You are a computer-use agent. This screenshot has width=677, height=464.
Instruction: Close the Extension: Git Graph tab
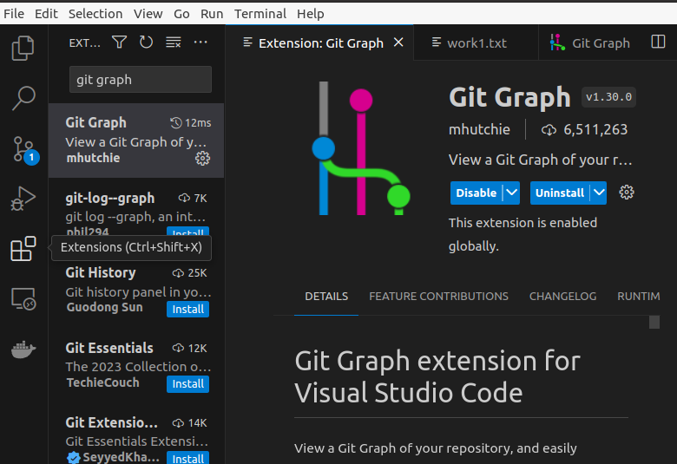click(398, 42)
